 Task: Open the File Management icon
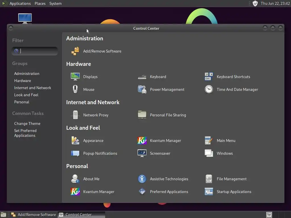tap(209, 179)
